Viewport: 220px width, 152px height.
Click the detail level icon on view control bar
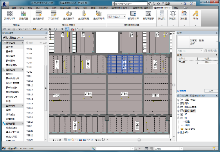point(65,139)
